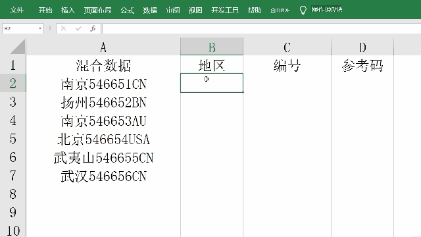Viewport: 421px width, 237px height.
Task: Click the fx insert function icon
Action: tap(93, 28)
